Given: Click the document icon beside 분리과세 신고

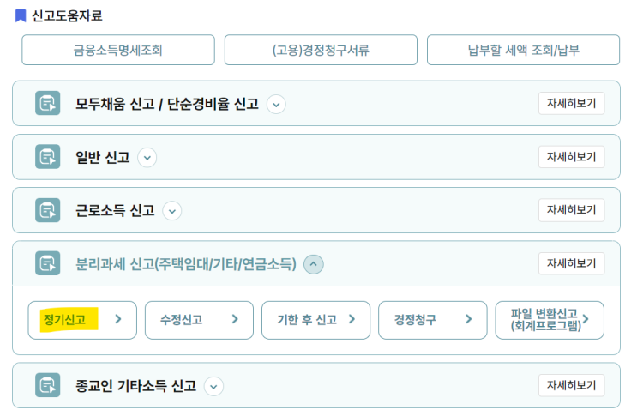Looking at the screenshot, I should [x=48, y=263].
